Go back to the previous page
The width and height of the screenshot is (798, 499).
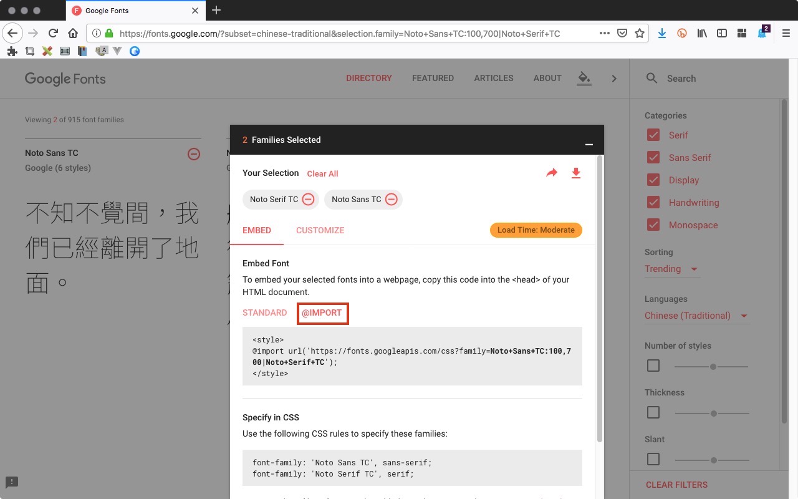tap(13, 33)
